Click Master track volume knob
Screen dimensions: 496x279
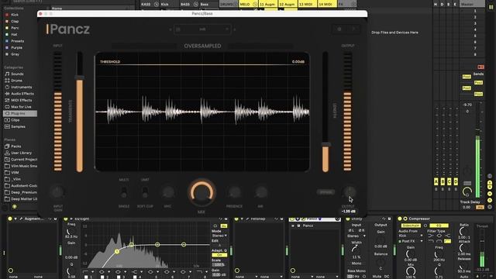[x=467, y=191]
